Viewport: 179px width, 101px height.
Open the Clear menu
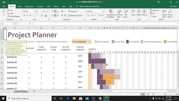click(154, 17)
